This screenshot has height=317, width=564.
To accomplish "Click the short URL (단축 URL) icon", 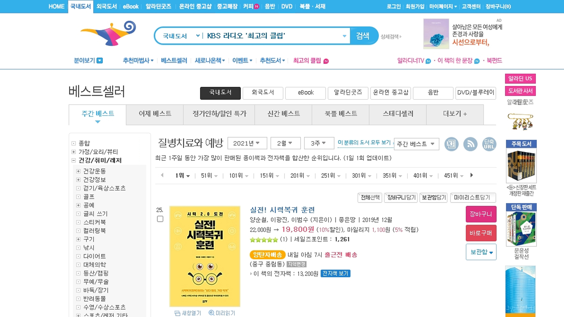I will point(489,144).
